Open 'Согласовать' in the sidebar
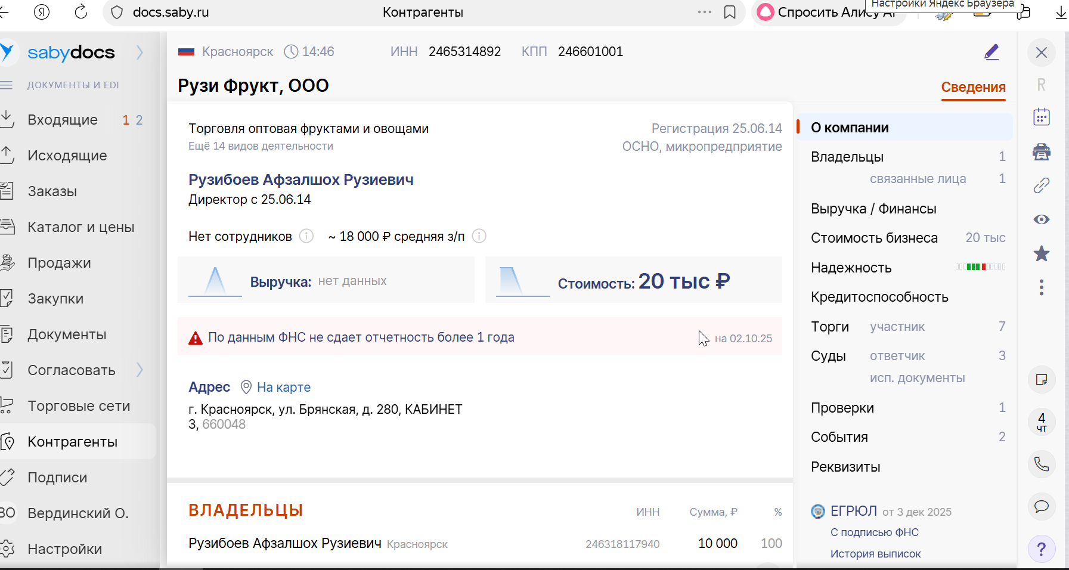1069x570 pixels. 72,370
